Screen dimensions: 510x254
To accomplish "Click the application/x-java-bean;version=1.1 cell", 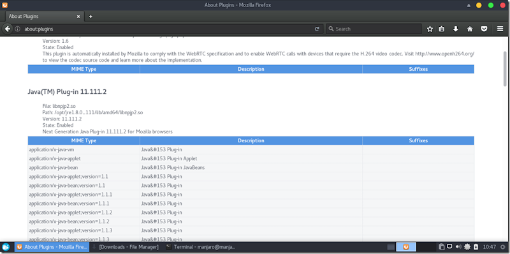I will pos(84,185).
